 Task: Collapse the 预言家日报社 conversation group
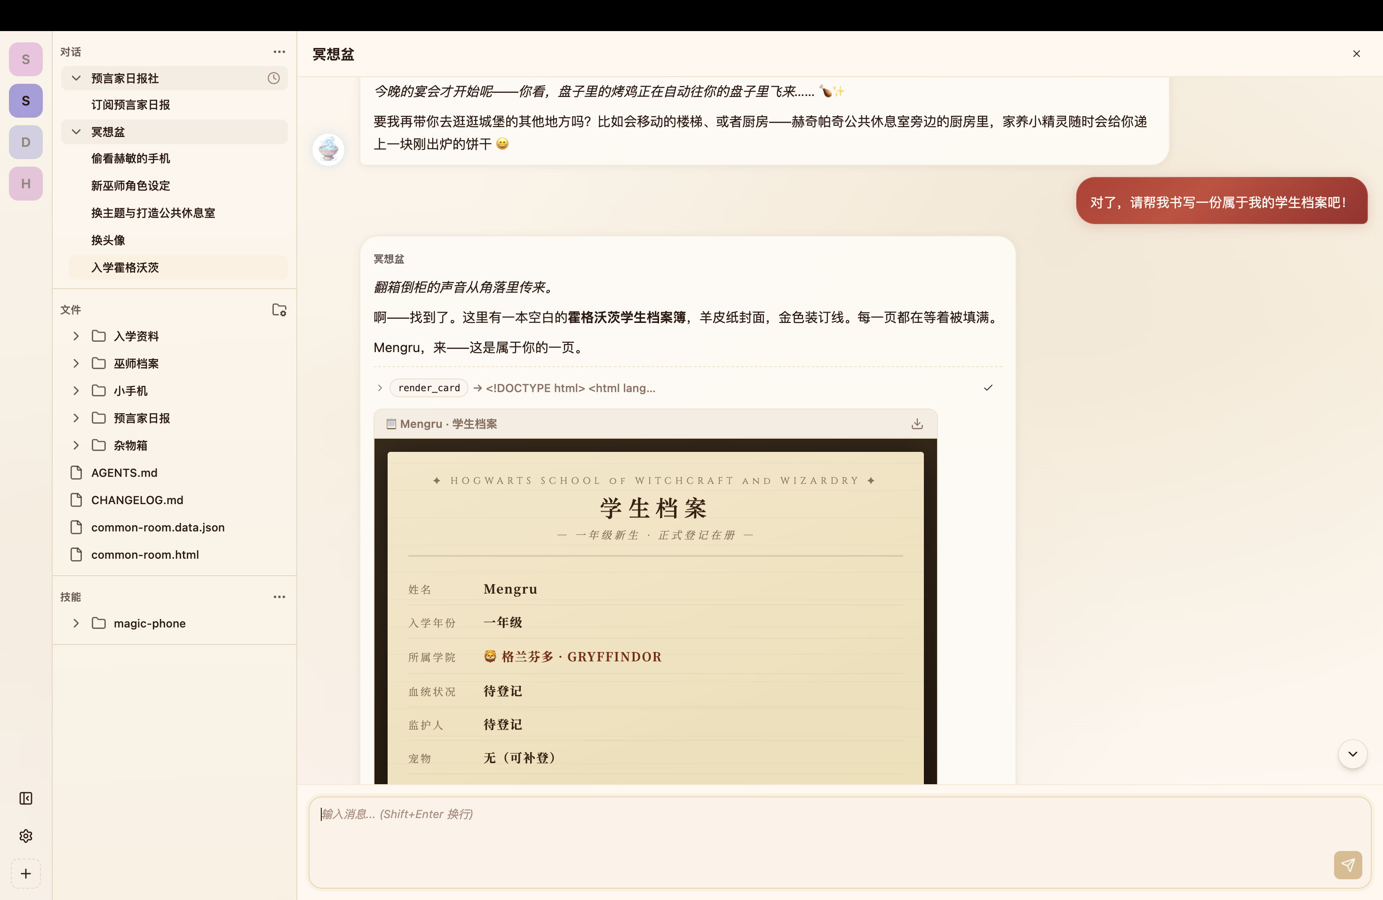tap(76, 78)
